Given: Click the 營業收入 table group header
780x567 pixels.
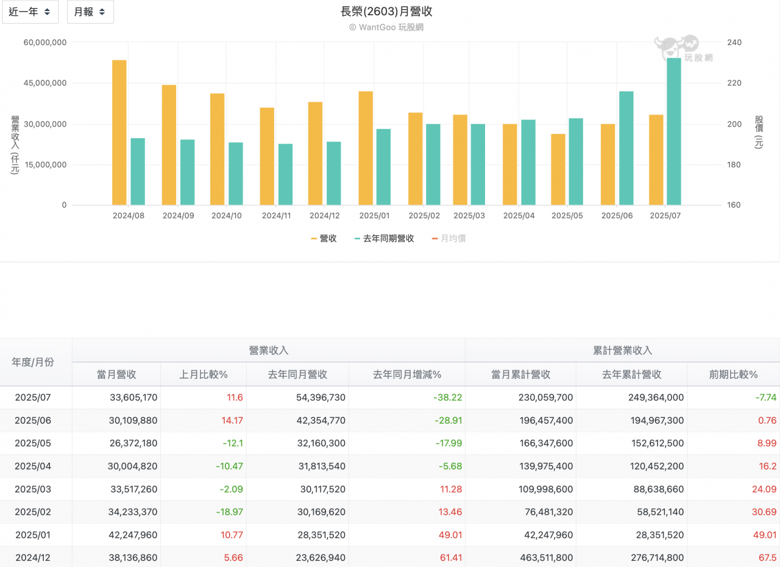Looking at the screenshot, I should (x=269, y=350).
